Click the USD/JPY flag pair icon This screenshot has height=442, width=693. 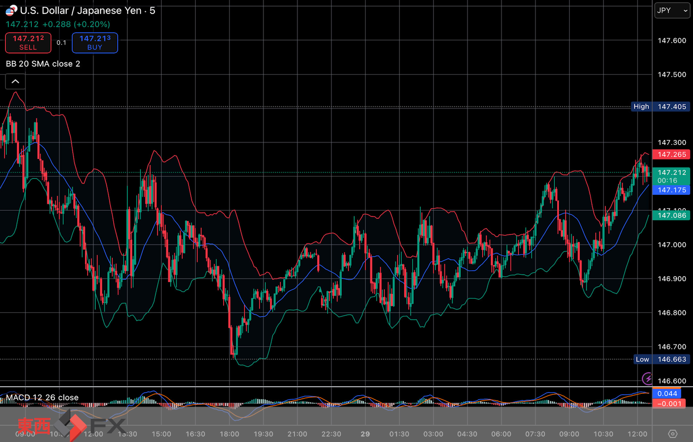click(11, 10)
